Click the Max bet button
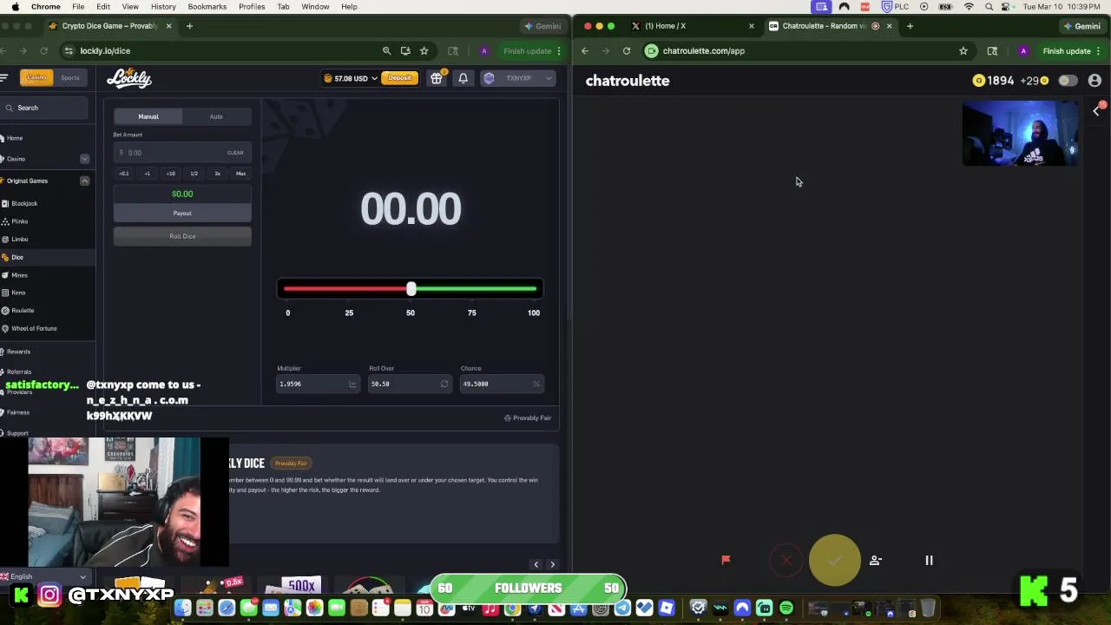This screenshot has width=1111, height=625. pyautogui.click(x=240, y=174)
